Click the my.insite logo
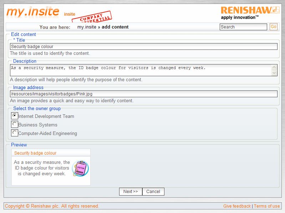The height and width of the screenshot is (213, 285). point(33,12)
